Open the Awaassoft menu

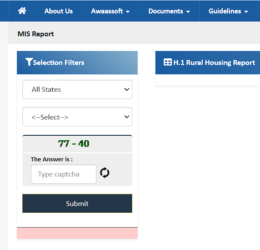coord(110,11)
